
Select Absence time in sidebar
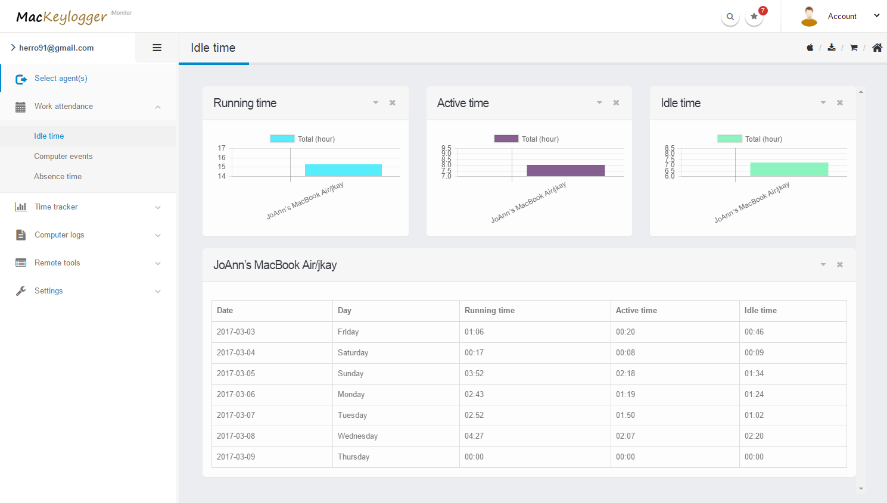tap(58, 177)
